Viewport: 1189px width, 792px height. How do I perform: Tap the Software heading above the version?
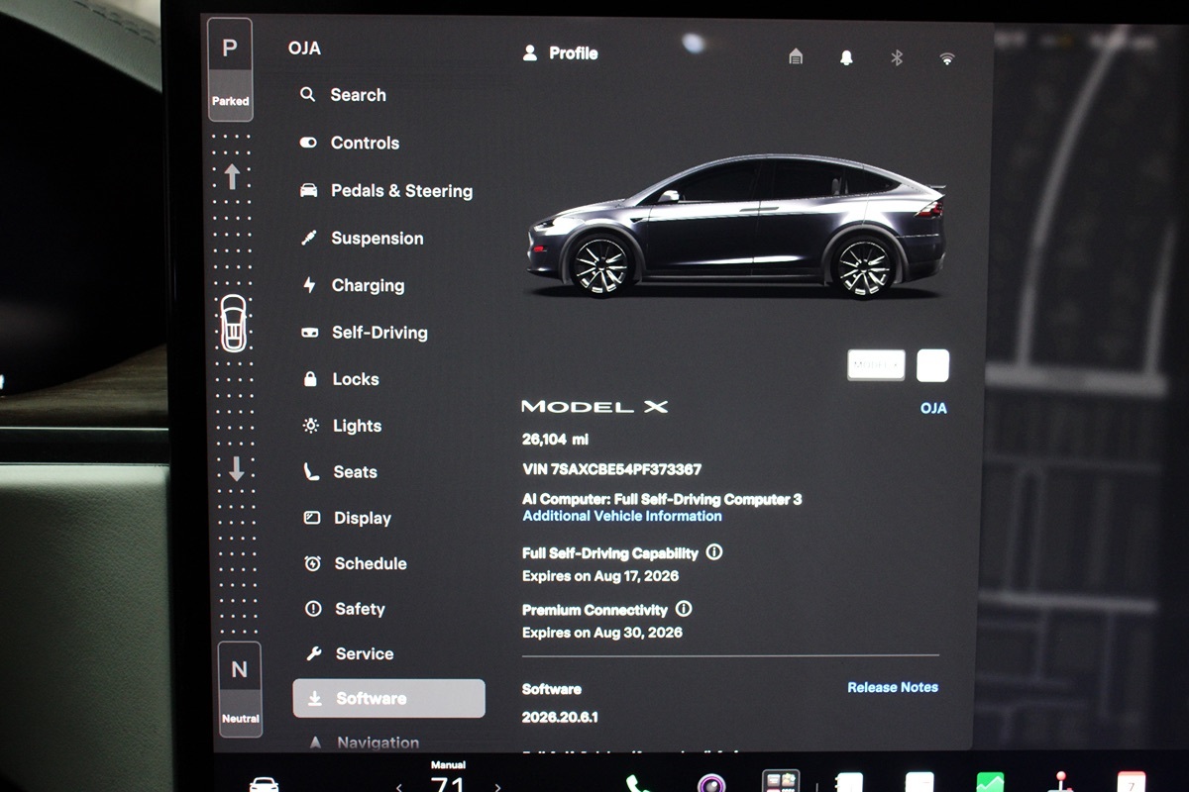pyautogui.click(x=552, y=689)
